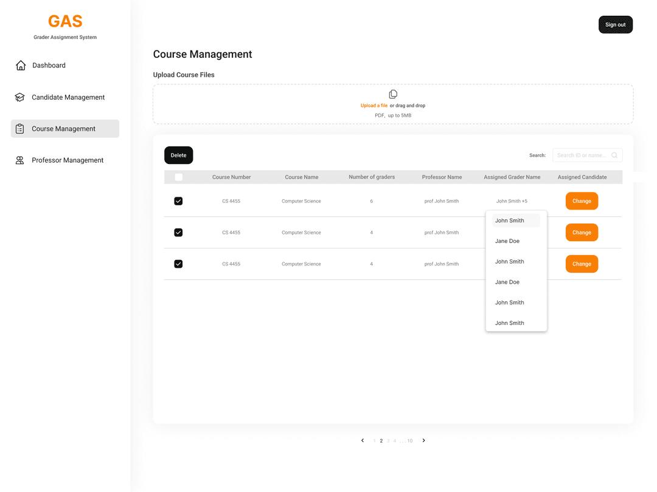Click the search magnifier icon

click(x=614, y=155)
